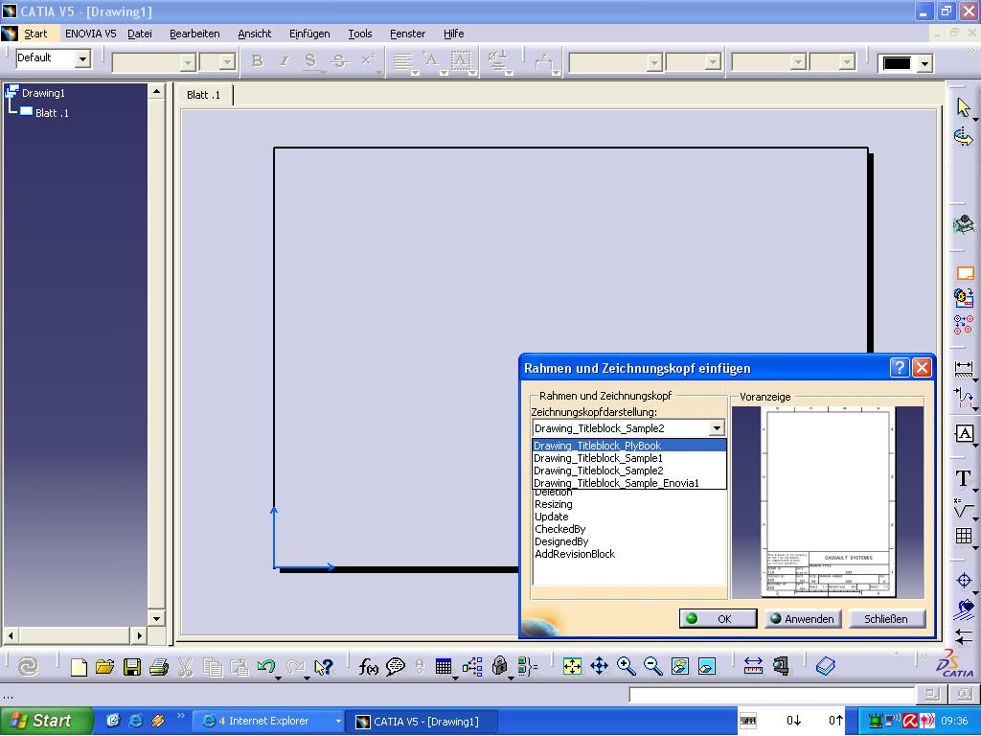This screenshot has height=736, width=981.
Task: Click the Zoom In magnifier
Action: pos(627,667)
